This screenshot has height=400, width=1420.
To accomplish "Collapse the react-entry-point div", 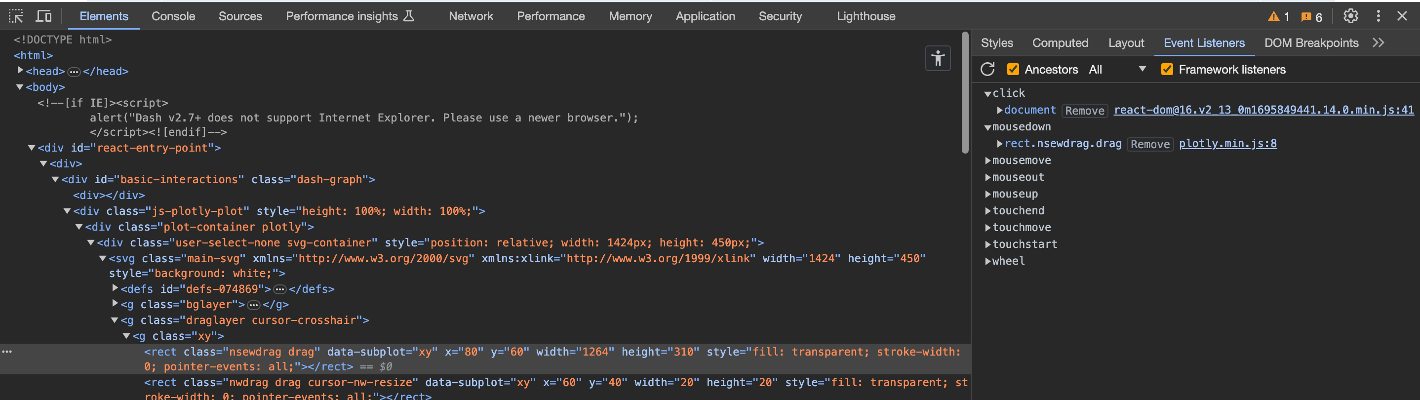I will pos(32,148).
